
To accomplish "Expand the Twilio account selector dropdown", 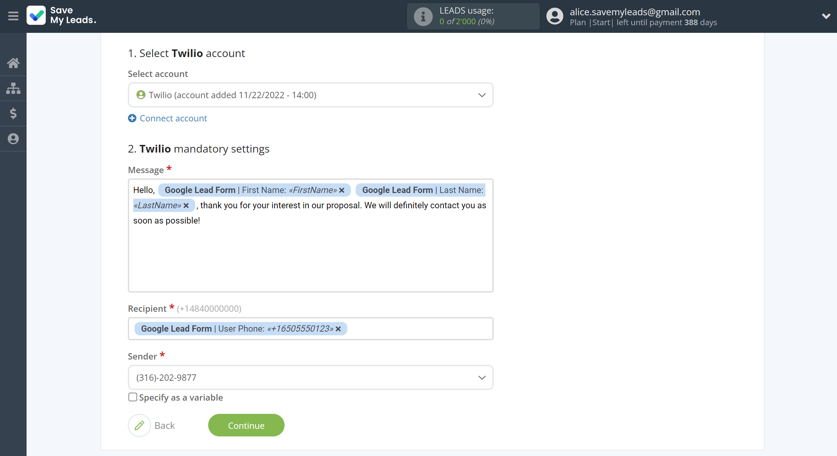I will tap(482, 95).
